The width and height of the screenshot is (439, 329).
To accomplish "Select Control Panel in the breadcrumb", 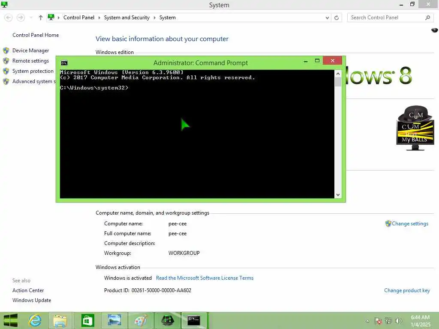I will click(x=79, y=18).
